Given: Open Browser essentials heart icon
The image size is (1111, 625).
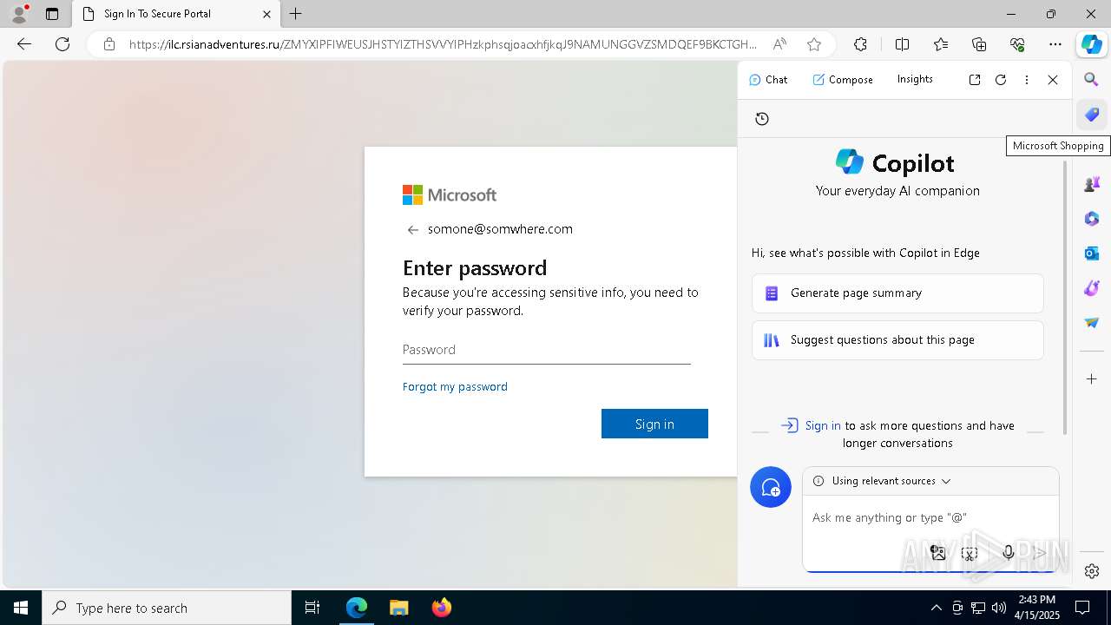Looking at the screenshot, I should pyautogui.click(x=1017, y=44).
